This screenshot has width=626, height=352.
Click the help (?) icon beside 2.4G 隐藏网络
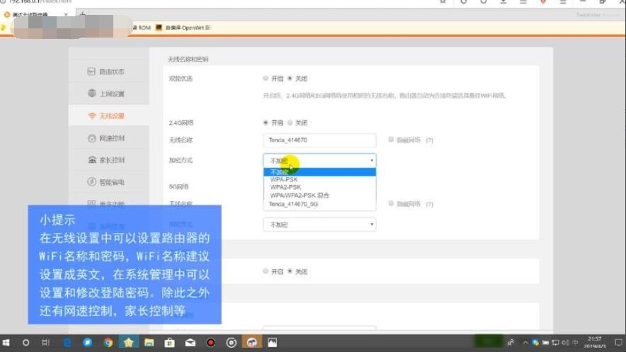tap(429, 140)
